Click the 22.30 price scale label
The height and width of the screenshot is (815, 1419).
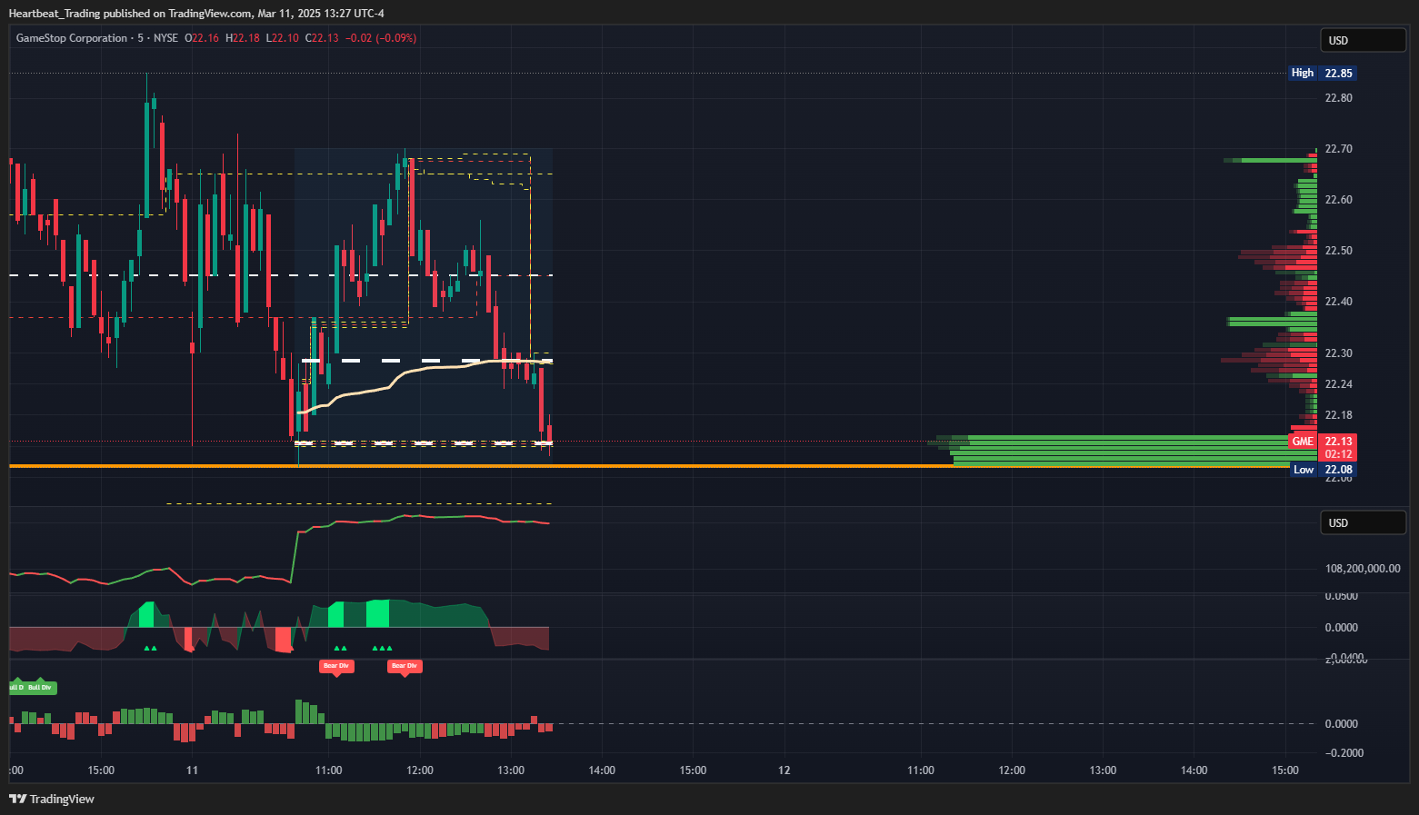(1338, 353)
